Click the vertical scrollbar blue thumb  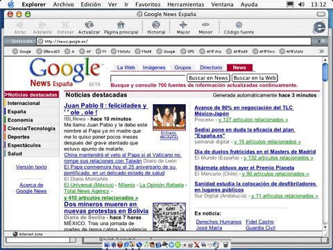(325, 72)
